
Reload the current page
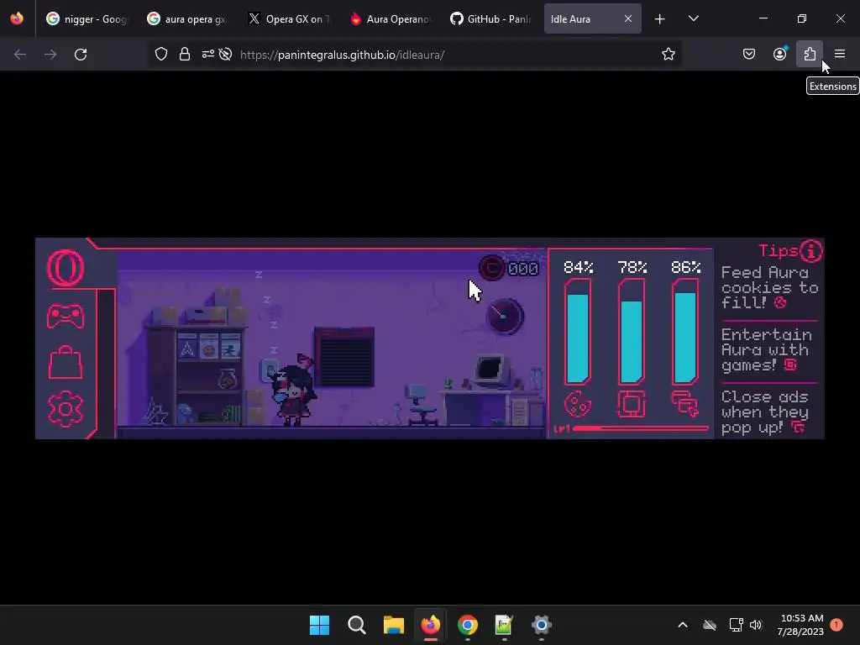click(81, 55)
